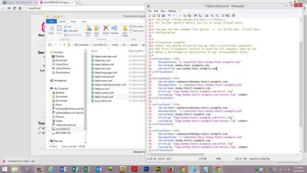Open Move to dropdown in Explorer ribbon
307x173 pixels.
[88, 31]
